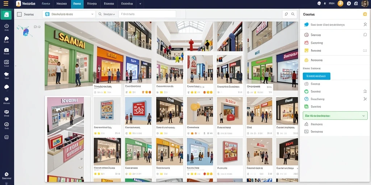Screen dimensions: 371x185
Task: Click the colorful splash graphic top left
Action: pos(25,31)
